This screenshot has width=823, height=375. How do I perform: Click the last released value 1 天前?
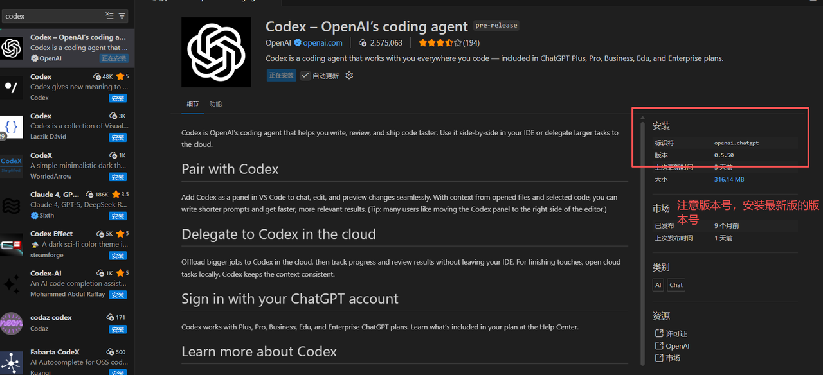point(723,238)
